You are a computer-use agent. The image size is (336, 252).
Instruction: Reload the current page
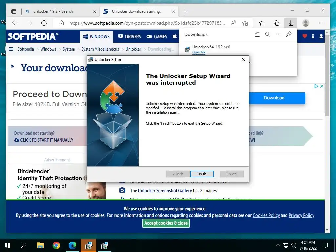pos(44,23)
